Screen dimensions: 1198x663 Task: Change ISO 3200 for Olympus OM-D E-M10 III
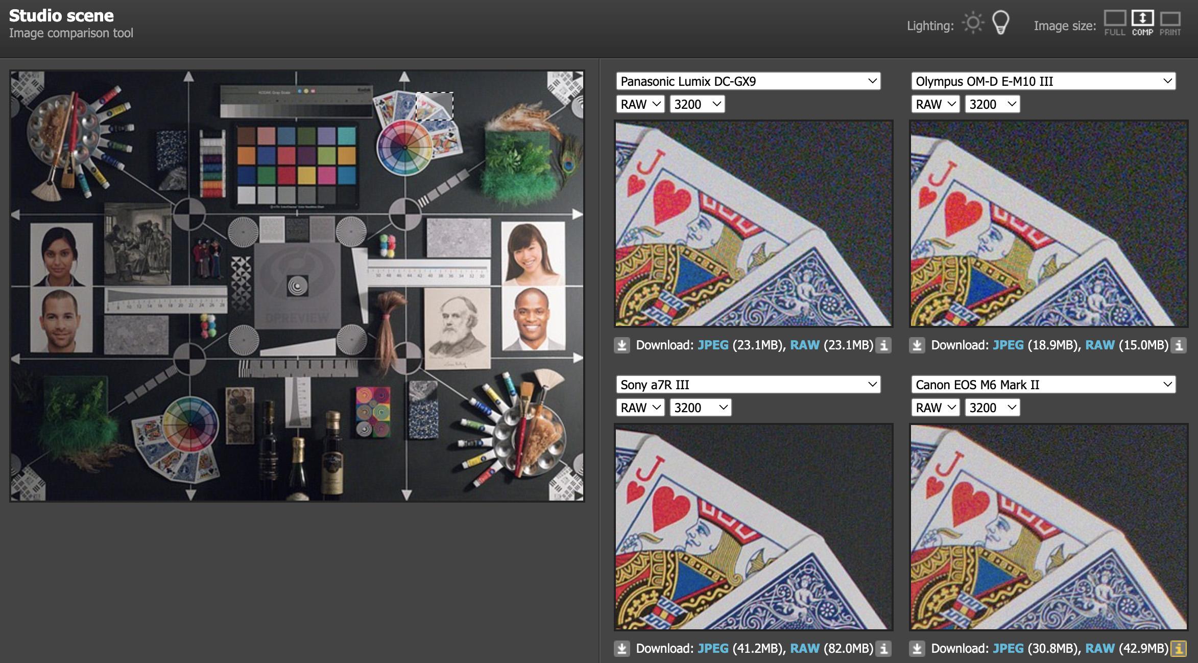pyautogui.click(x=992, y=104)
